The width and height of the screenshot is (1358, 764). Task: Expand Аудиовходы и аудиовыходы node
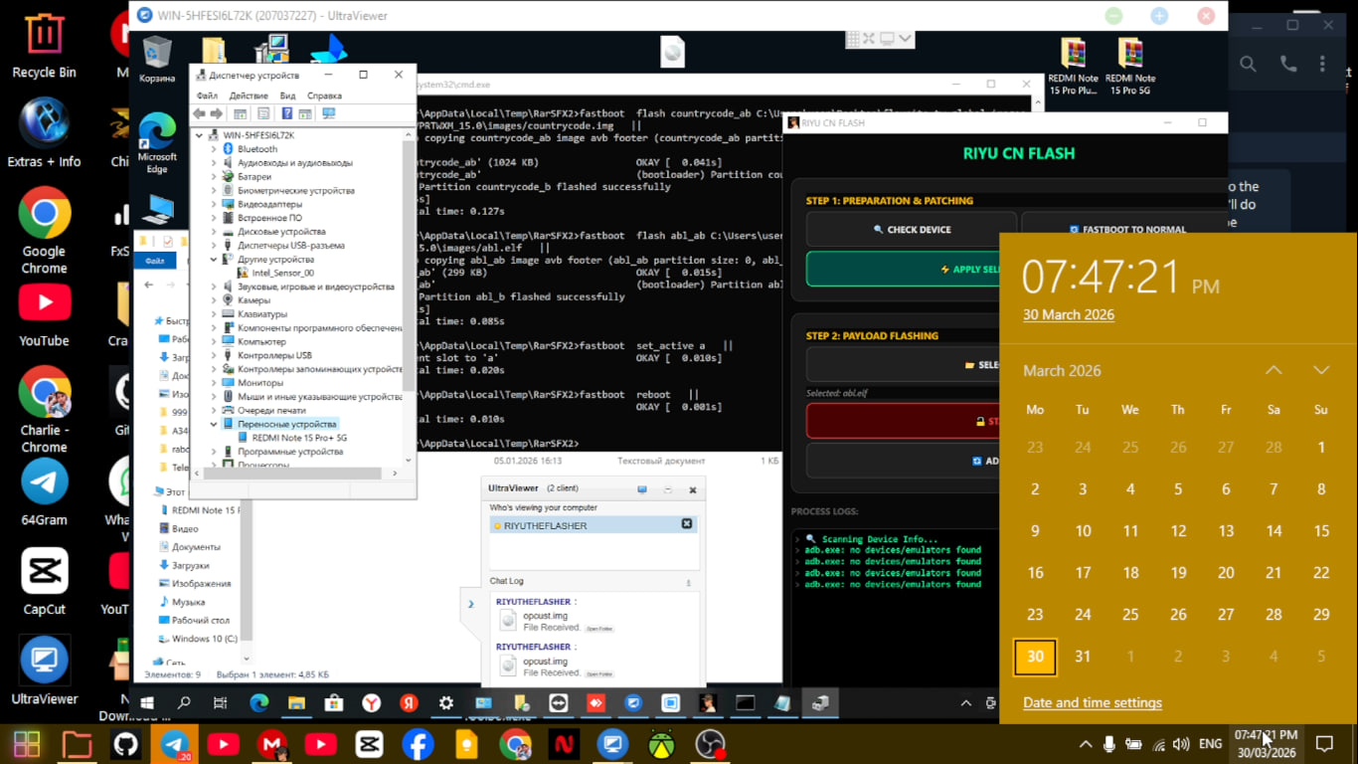(214, 163)
